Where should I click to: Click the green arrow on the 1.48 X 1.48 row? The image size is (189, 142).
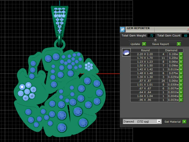181,73
